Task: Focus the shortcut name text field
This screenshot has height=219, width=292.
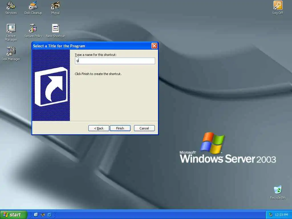Action: (115, 61)
